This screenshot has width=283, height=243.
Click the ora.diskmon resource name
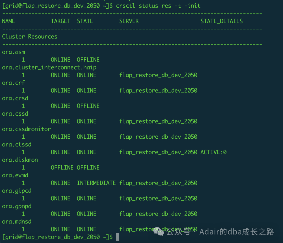point(20,160)
